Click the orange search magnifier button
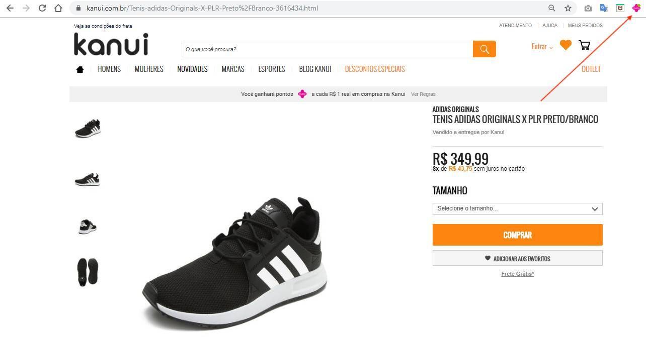This screenshot has height=337, width=646. tap(484, 49)
